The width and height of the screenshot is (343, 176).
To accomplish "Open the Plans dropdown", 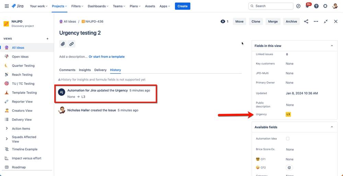I will tap(135, 6).
